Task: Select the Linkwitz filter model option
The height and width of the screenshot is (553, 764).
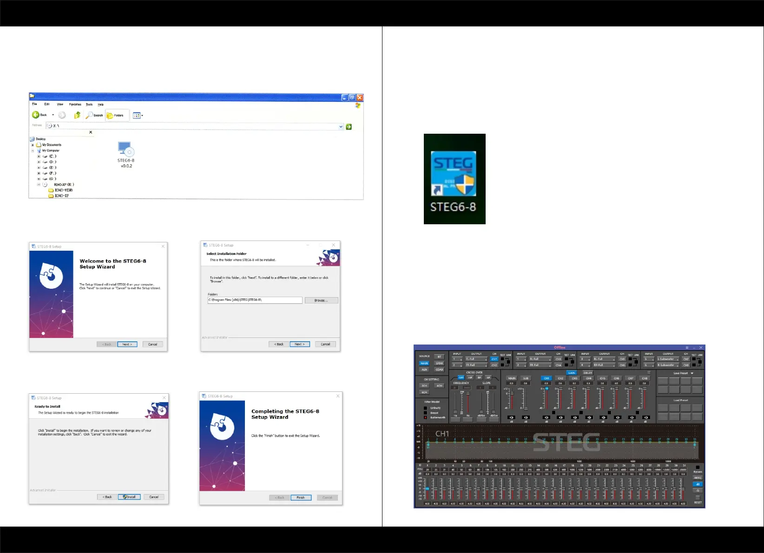Action: tap(425, 408)
